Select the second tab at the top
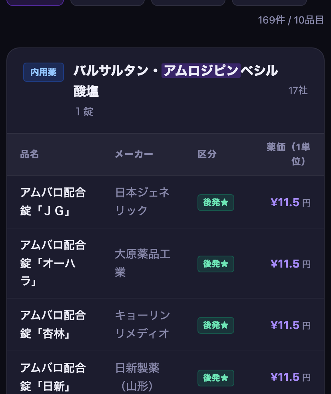The height and width of the screenshot is (394, 331). [x=107, y=2]
